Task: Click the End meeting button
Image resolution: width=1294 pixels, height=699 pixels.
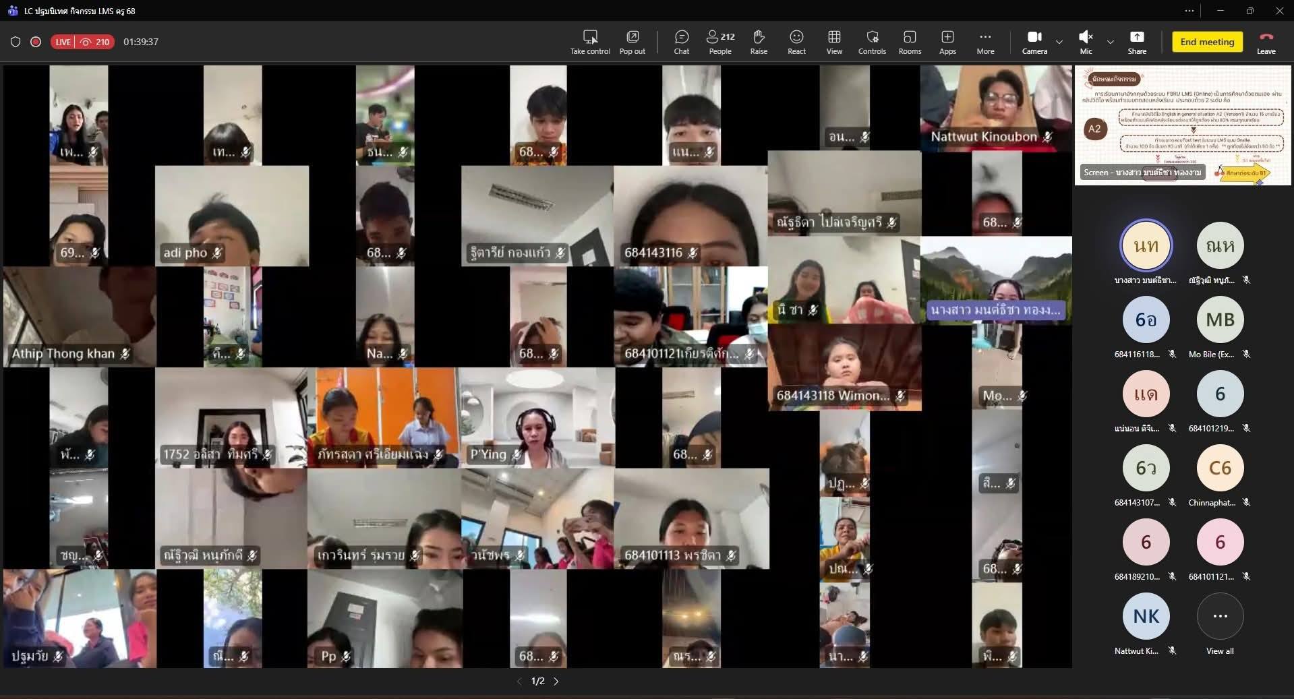Action: (x=1207, y=42)
